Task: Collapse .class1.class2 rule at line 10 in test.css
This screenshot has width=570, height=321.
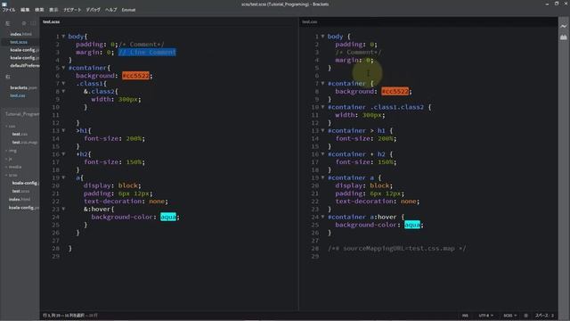Action: pyautogui.click(x=322, y=107)
